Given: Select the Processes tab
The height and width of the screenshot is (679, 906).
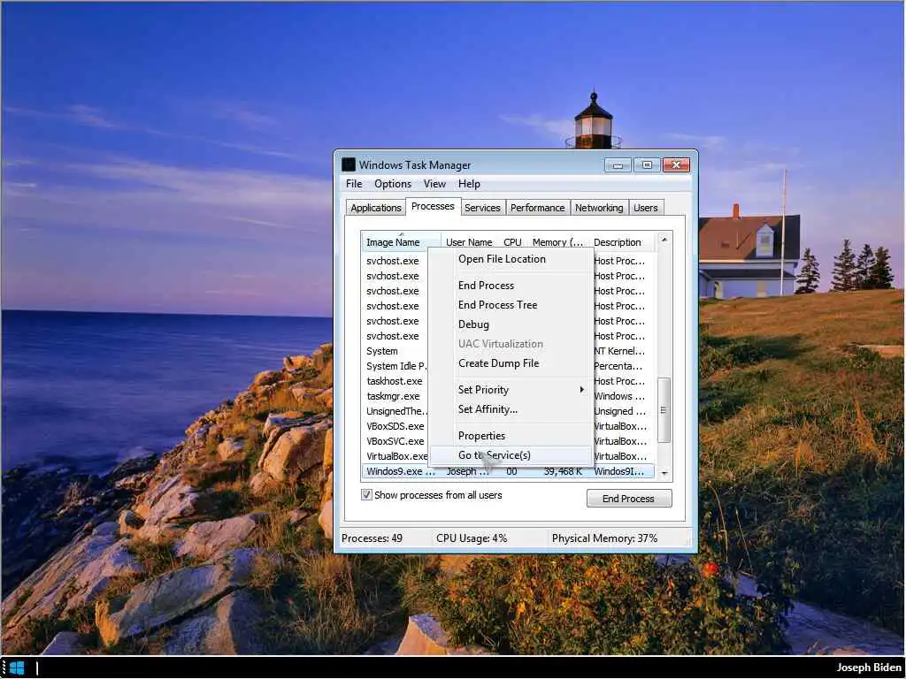Looking at the screenshot, I should [433, 206].
